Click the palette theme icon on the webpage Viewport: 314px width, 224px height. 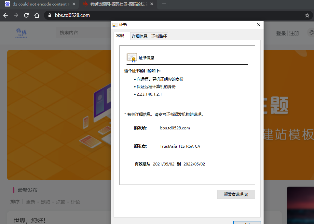coord(312,33)
